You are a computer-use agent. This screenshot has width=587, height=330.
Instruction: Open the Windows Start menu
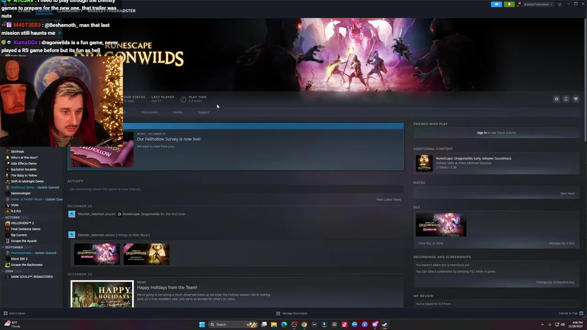(x=202, y=324)
